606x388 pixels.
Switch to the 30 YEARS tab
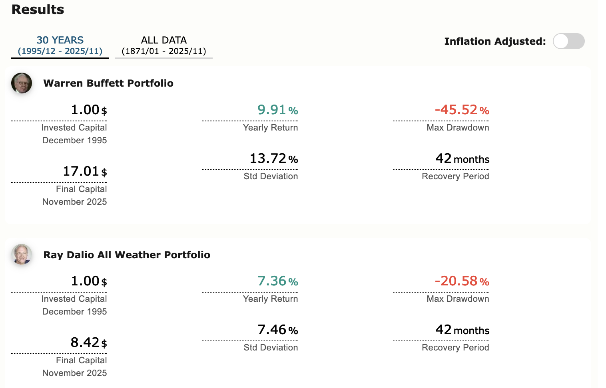[x=60, y=45]
